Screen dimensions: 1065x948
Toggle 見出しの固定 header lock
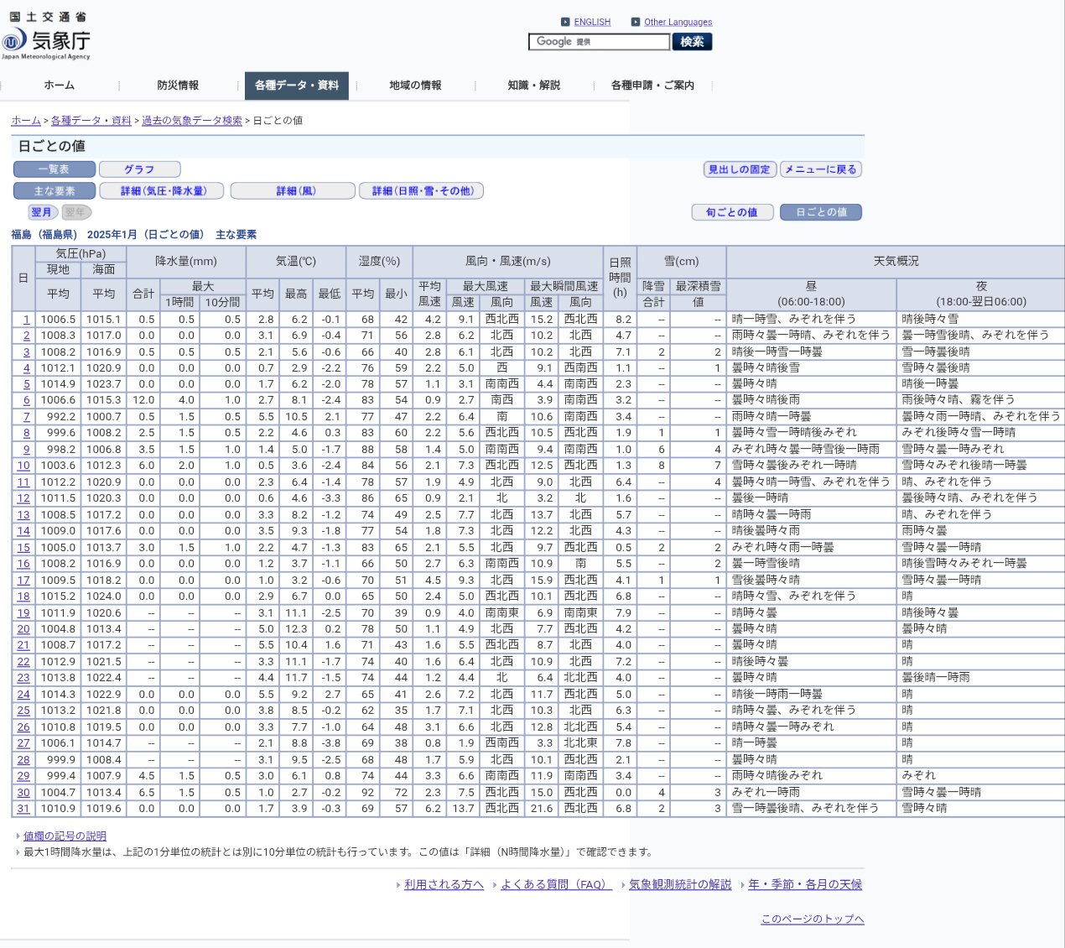tap(739, 169)
